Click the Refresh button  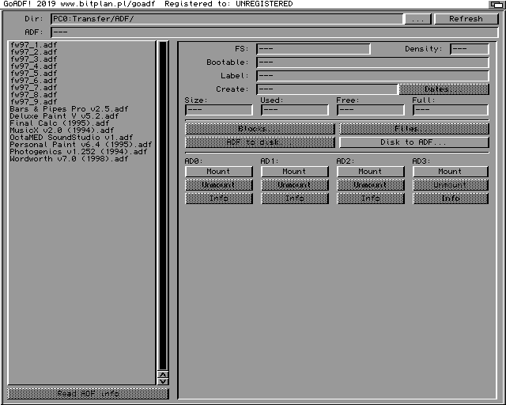[x=466, y=19]
